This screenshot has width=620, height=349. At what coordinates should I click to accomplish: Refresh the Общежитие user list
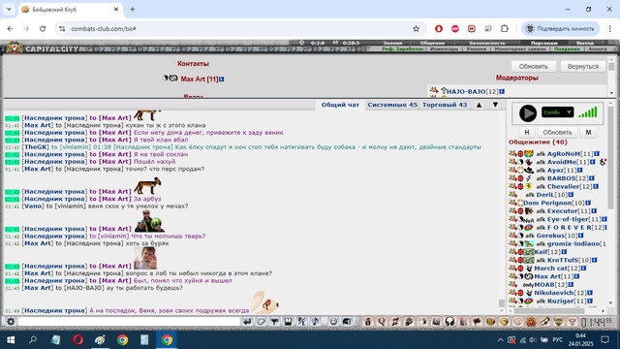[x=557, y=133]
